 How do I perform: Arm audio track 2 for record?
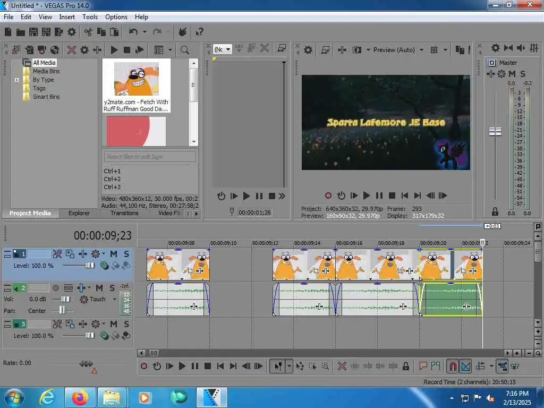tap(55, 287)
